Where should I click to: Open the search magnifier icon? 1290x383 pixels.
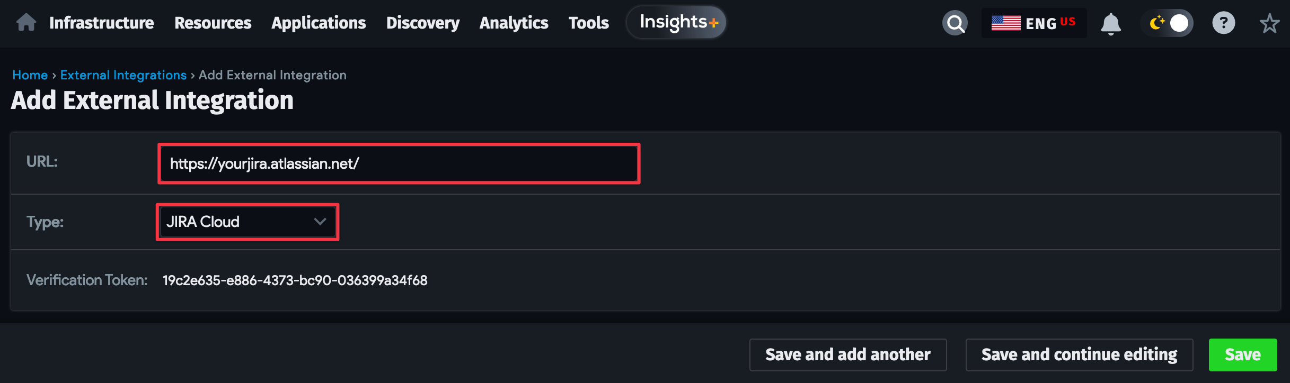point(955,22)
